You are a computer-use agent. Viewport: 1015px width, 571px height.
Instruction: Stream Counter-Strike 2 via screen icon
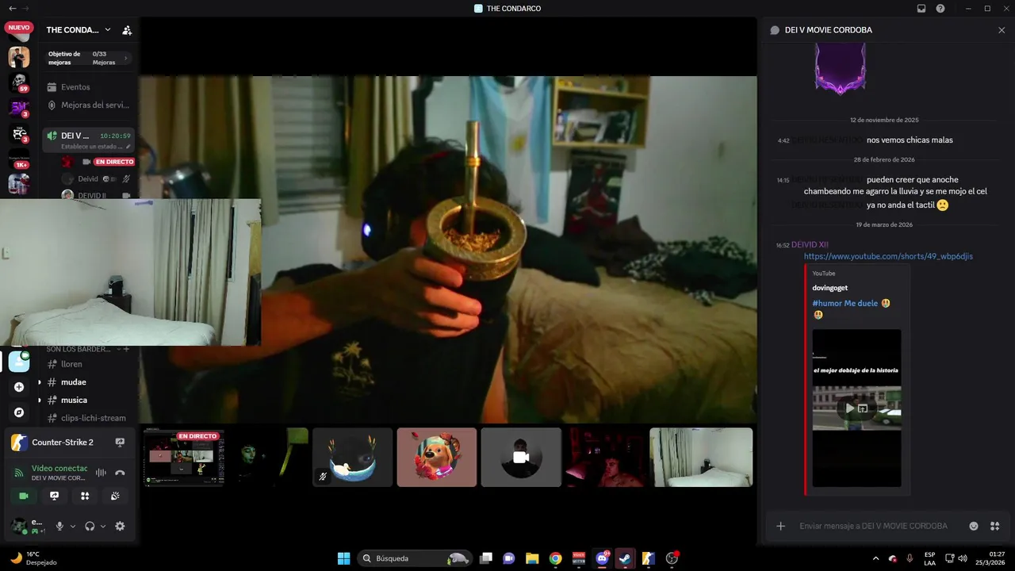click(120, 443)
